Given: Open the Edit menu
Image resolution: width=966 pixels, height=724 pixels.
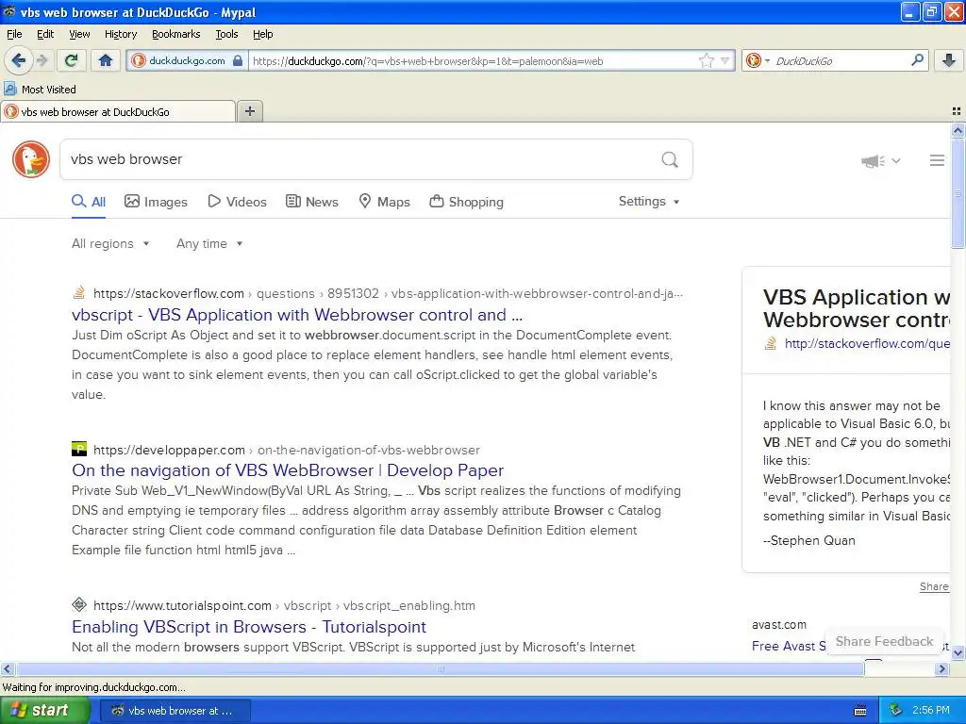Looking at the screenshot, I should (x=45, y=34).
